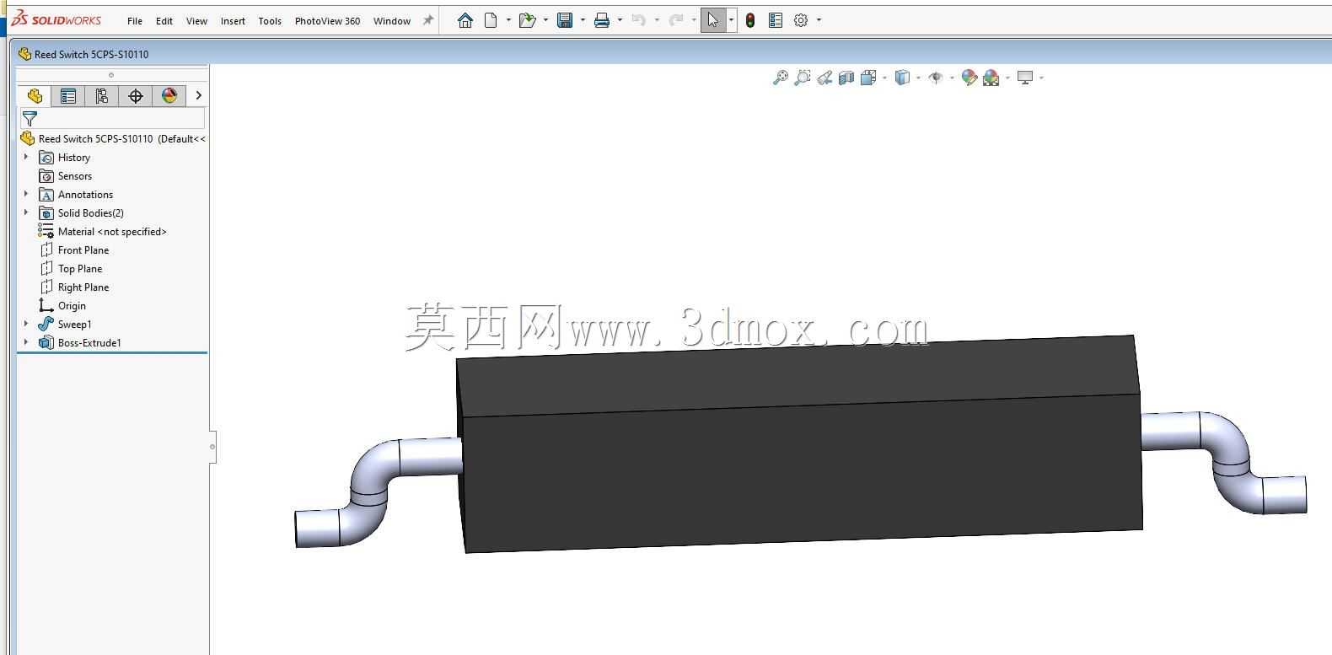Screen dimensions: 1332x655
Task: Open File Properties list icon
Action: click(776, 20)
